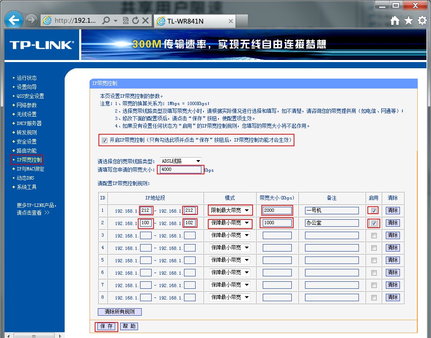Expand 转发规则 menu
The width and height of the screenshot is (431, 338).
(27, 132)
